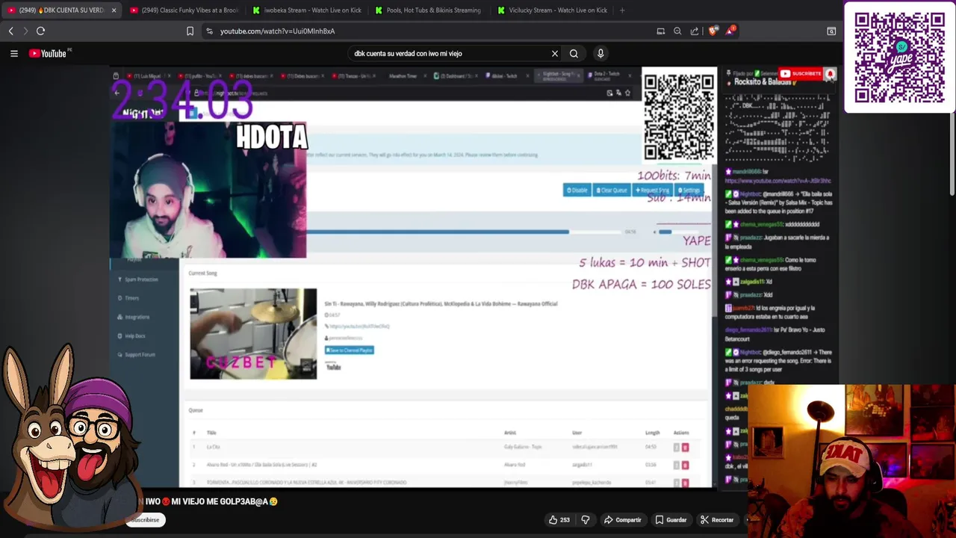The image size is (956, 538).
Task: Open a new browser tab with plus
Action: pos(622,10)
